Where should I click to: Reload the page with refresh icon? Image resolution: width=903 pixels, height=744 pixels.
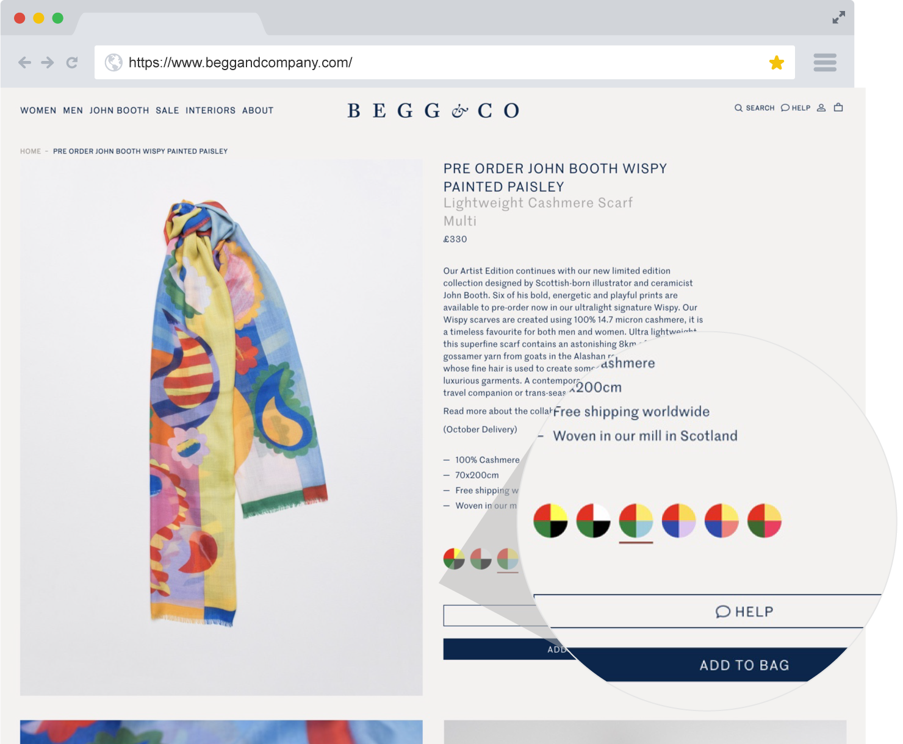click(72, 62)
